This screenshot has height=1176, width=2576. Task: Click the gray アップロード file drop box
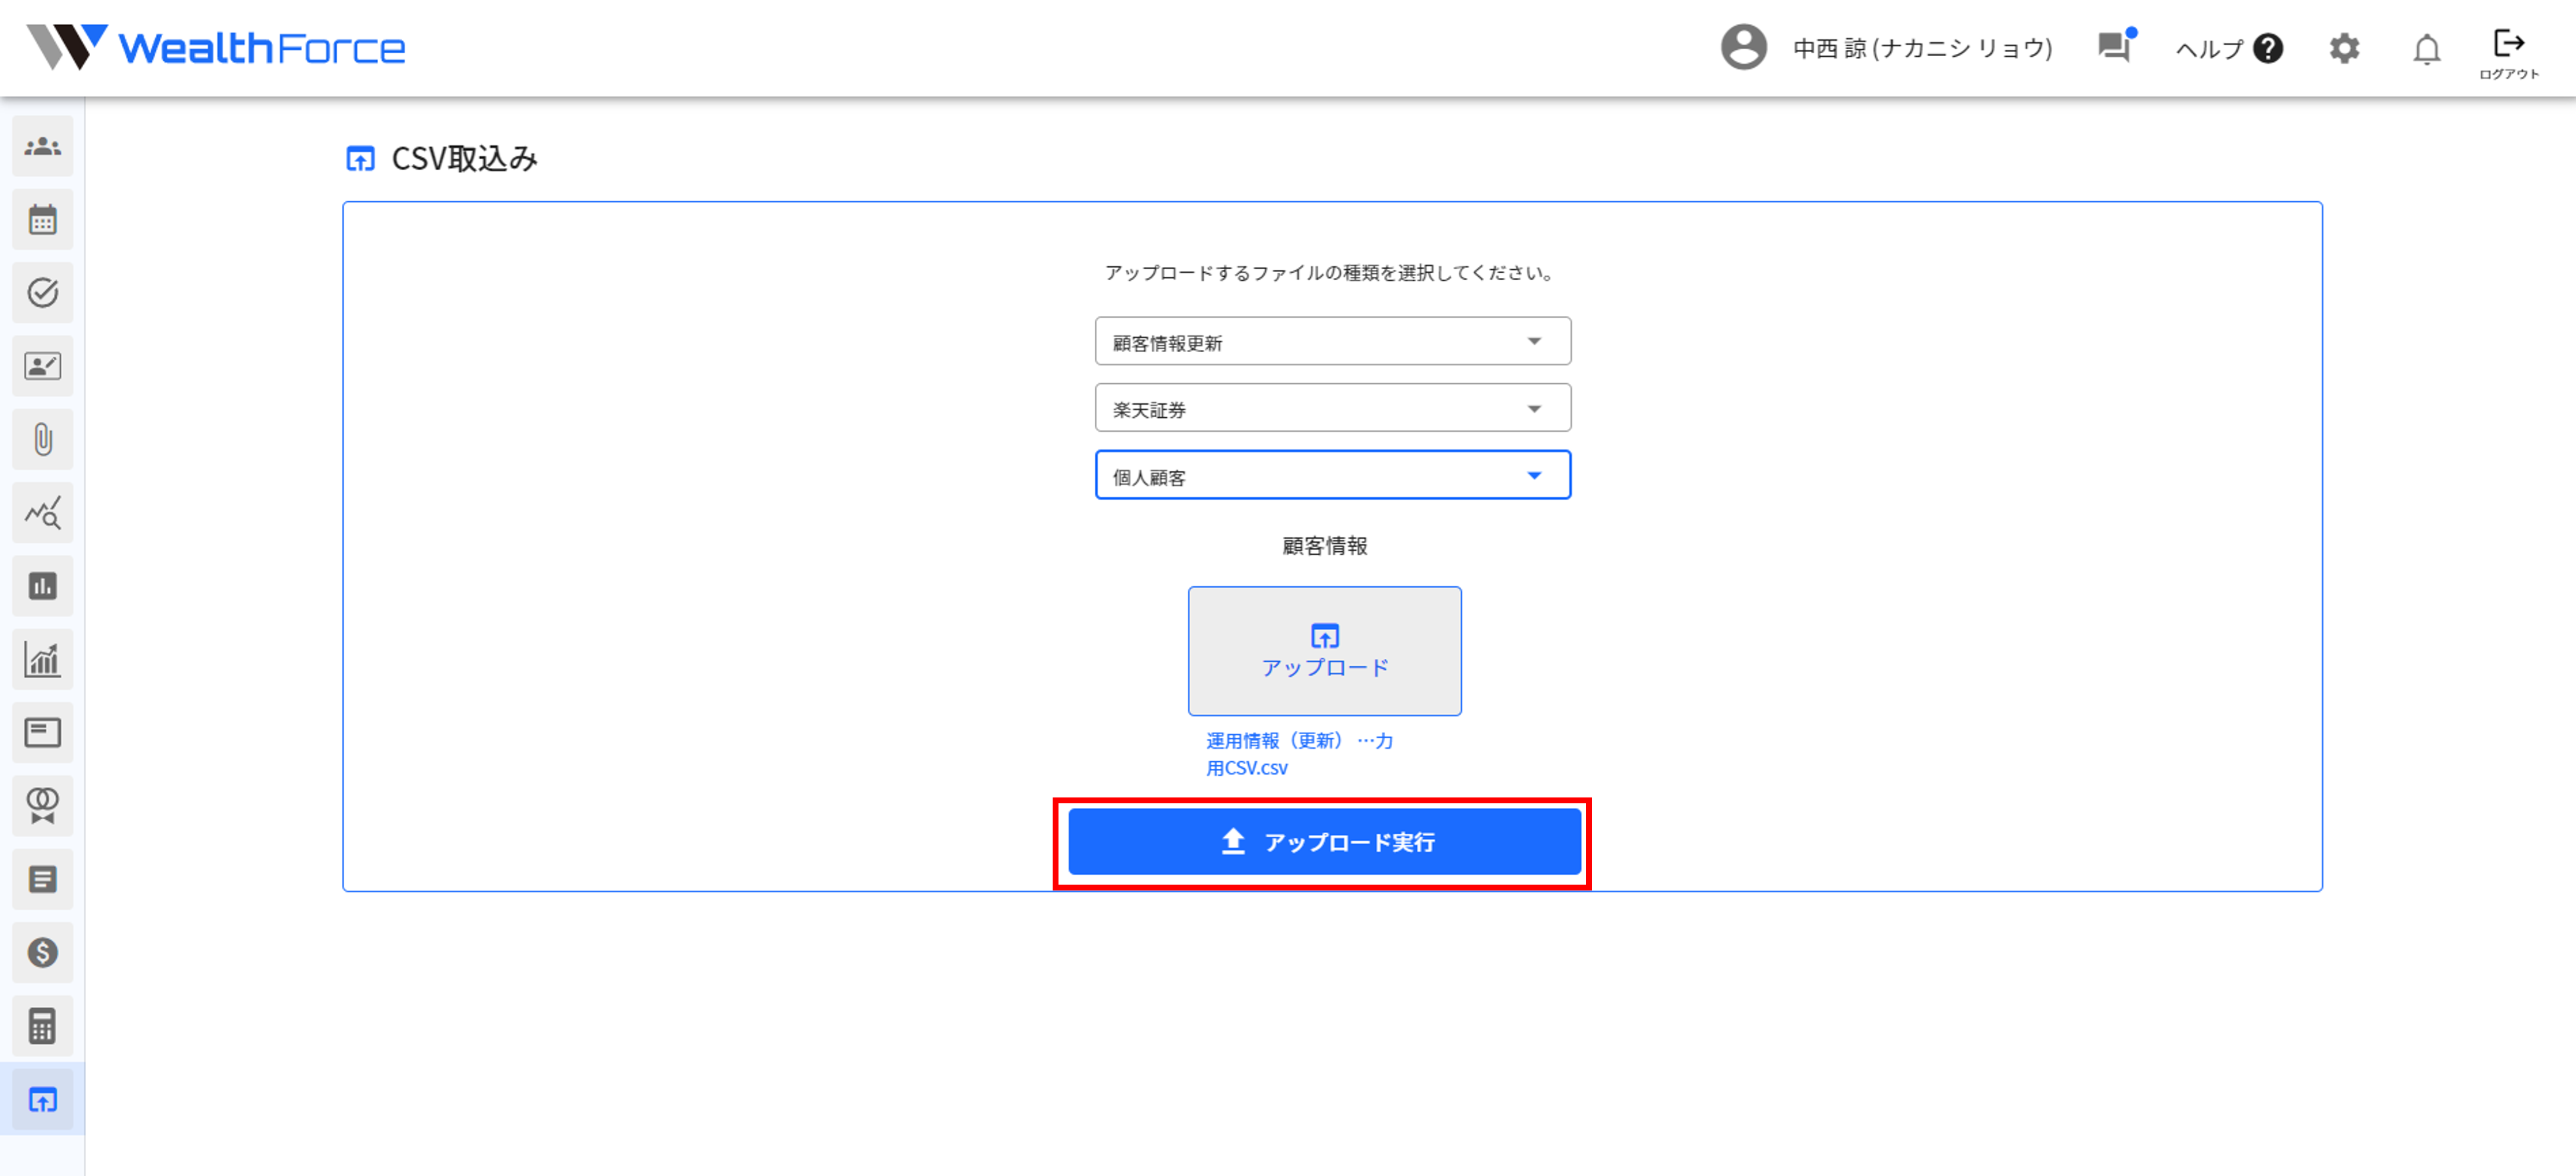1324,651
